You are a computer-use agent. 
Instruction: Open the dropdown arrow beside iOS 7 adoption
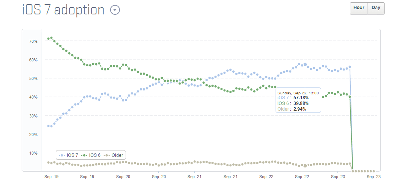coord(115,10)
